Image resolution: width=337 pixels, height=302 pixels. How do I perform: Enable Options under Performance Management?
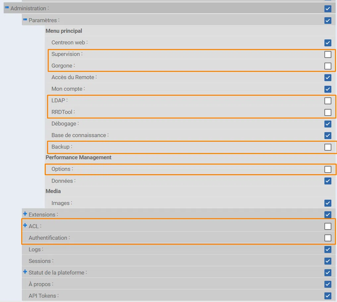point(328,169)
